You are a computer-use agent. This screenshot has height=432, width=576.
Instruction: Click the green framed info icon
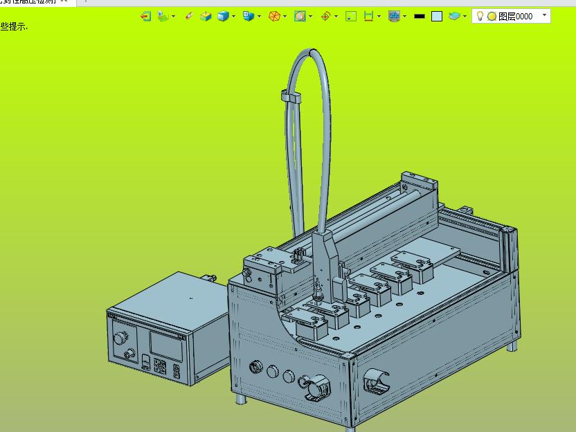point(300,16)
